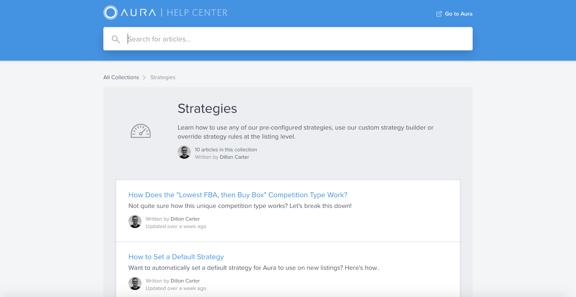Select the Strategies breadcrumb item
576x297 pixels.
tap(163, 77)
